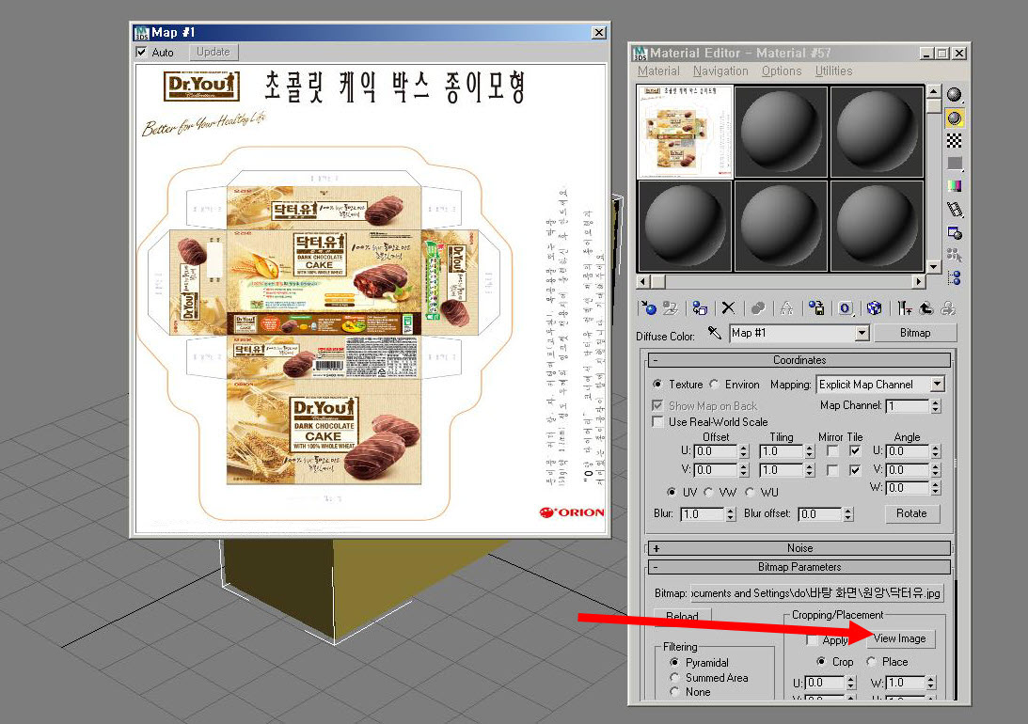Collapse the Bitmap Parameters rollout

[799, 567]
